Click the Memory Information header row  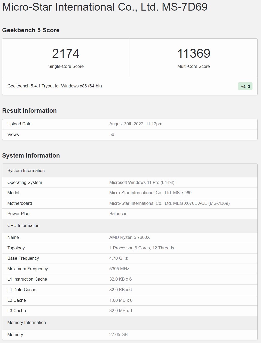(x=130, y=322)
